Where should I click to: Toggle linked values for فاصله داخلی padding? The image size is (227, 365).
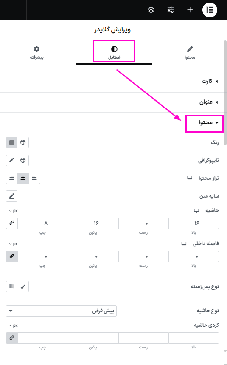coord(12,256)
